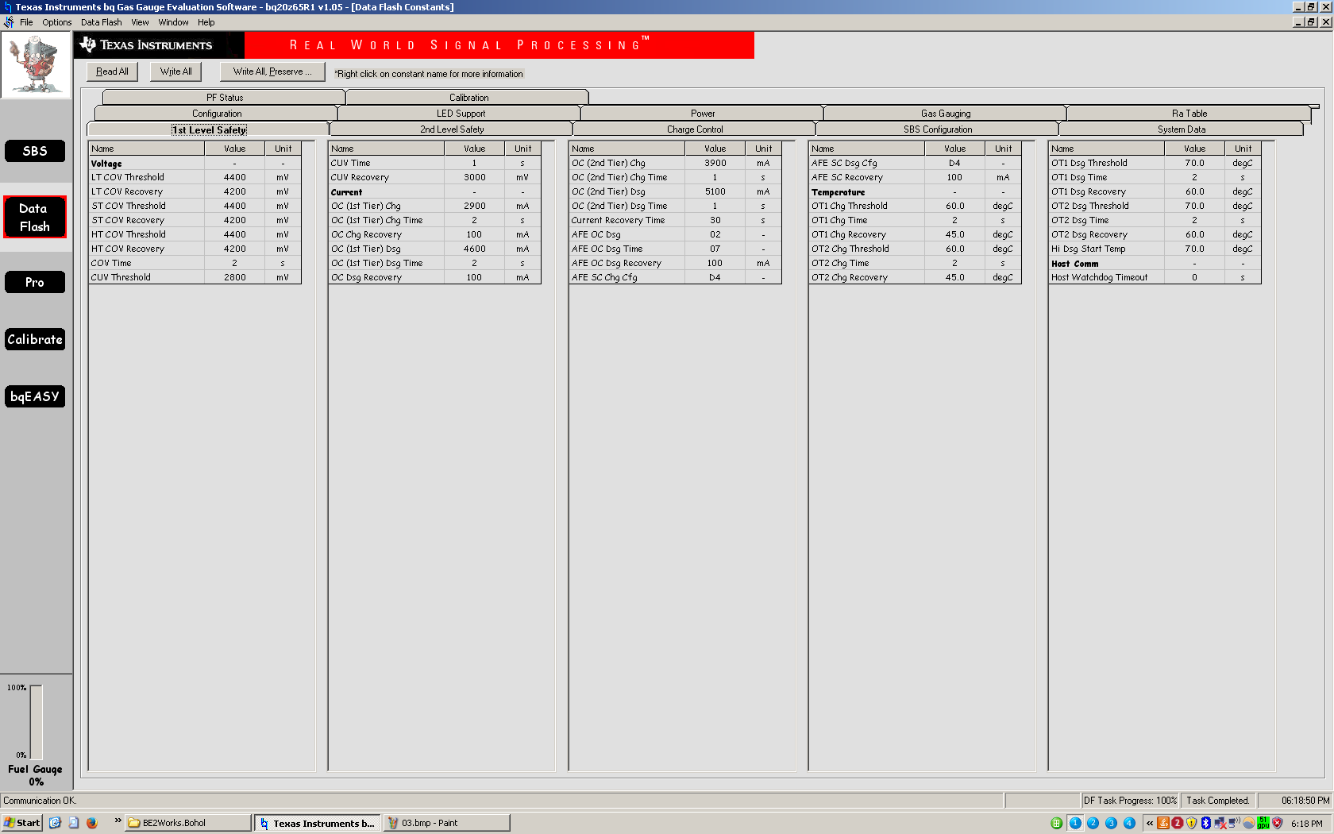
Task: Click the OC Dsg Recovery name label
Action: pyautogui.click(x=366, y=277)
